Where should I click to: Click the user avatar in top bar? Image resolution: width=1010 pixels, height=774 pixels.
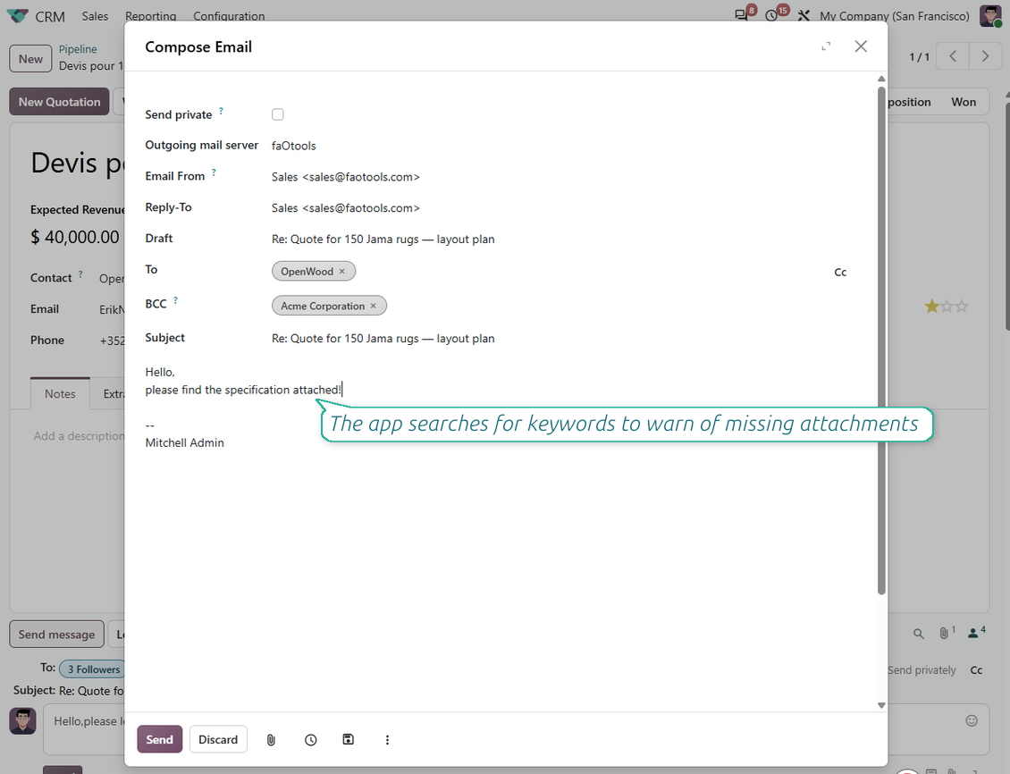990,16
